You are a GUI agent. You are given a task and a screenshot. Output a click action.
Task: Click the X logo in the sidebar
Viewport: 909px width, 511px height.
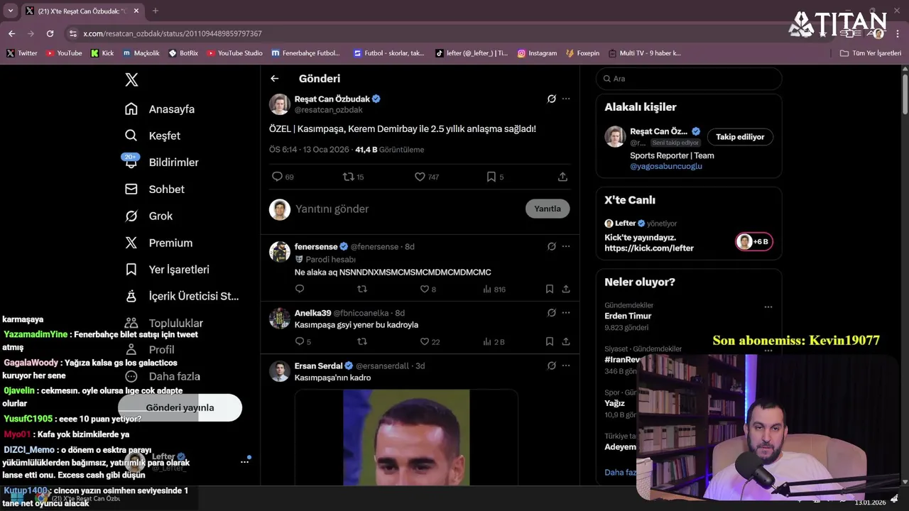point(131,80)
